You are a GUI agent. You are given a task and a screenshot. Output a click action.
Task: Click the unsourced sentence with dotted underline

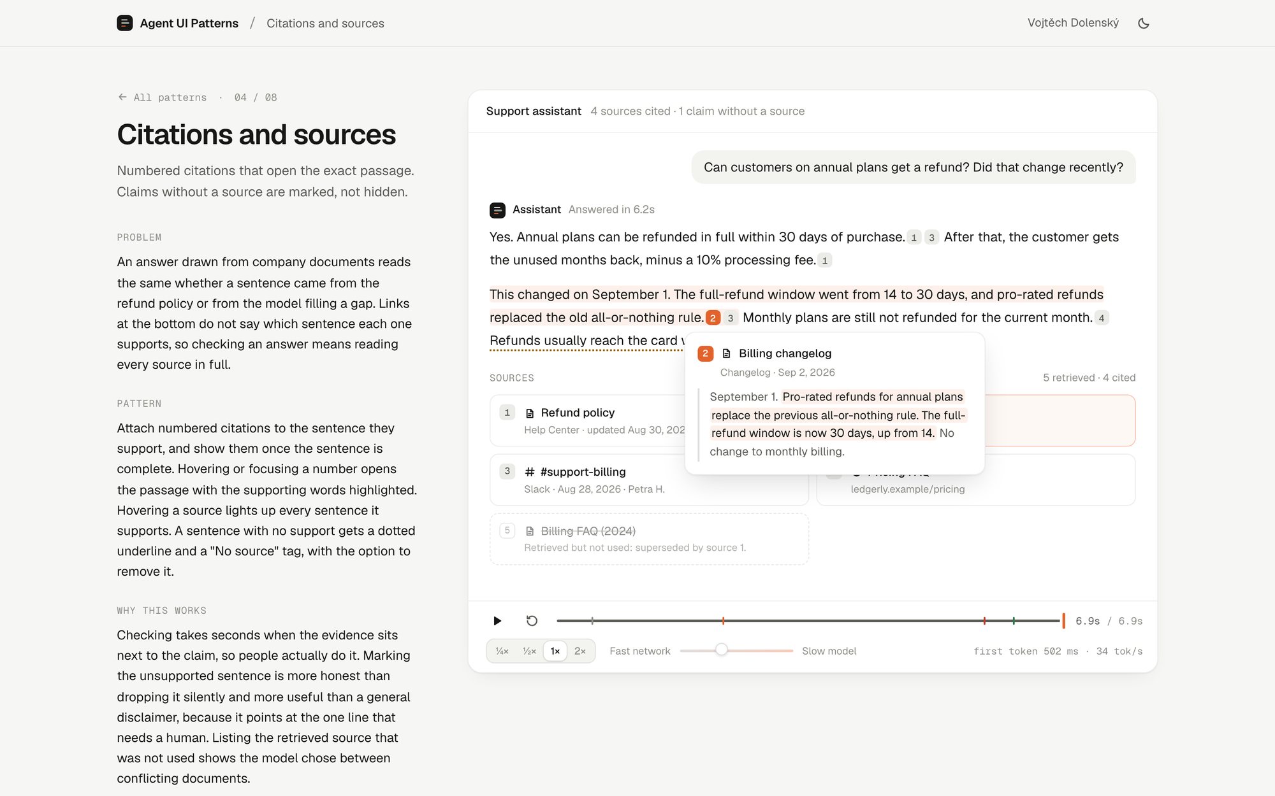tap(586, 341)
